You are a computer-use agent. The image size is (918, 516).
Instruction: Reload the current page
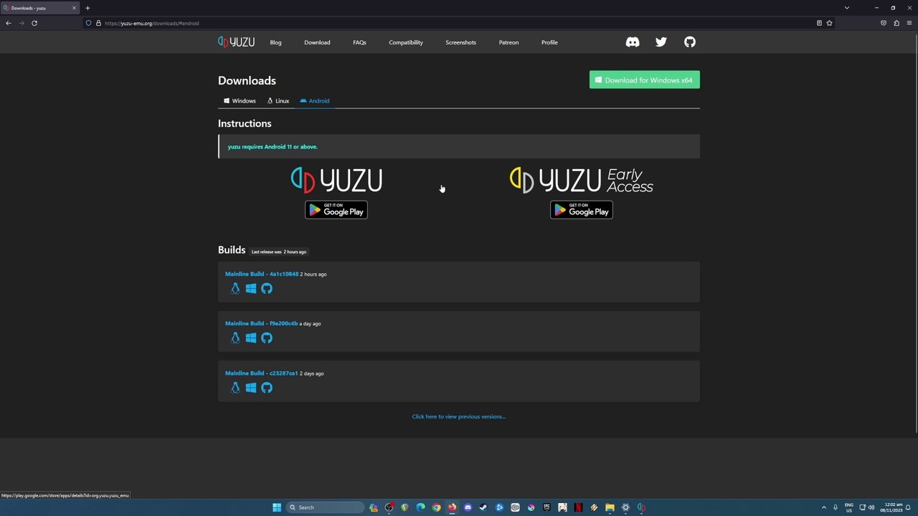tap(34, 23)
